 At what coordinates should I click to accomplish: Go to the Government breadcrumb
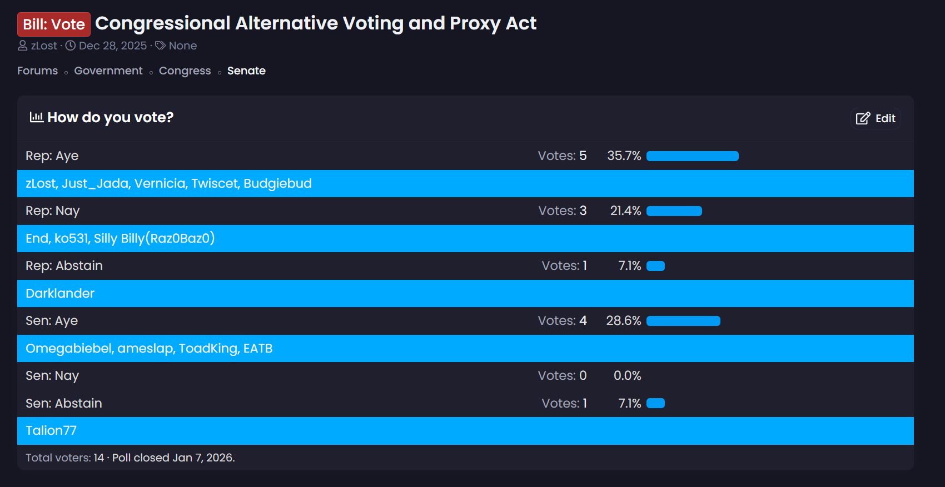[108, 71]
